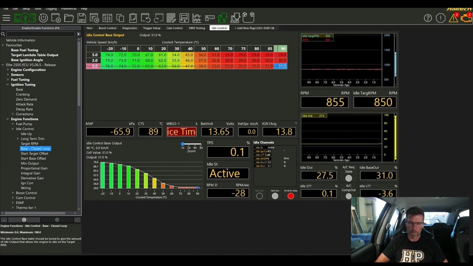Open the wiring diagram layout icon
The width and height of the screenshot is (473, 266).
(184, 18)
